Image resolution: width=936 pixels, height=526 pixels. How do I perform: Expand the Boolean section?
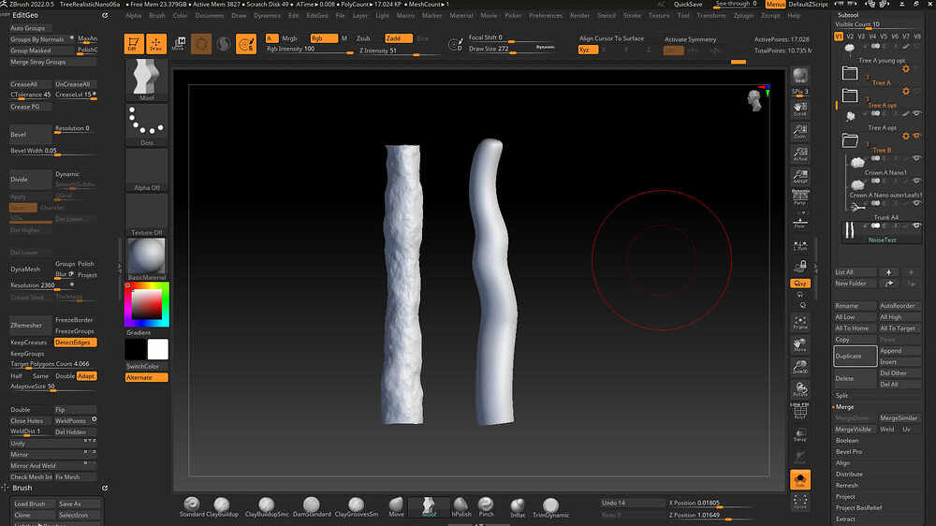[x=847, y=441]
